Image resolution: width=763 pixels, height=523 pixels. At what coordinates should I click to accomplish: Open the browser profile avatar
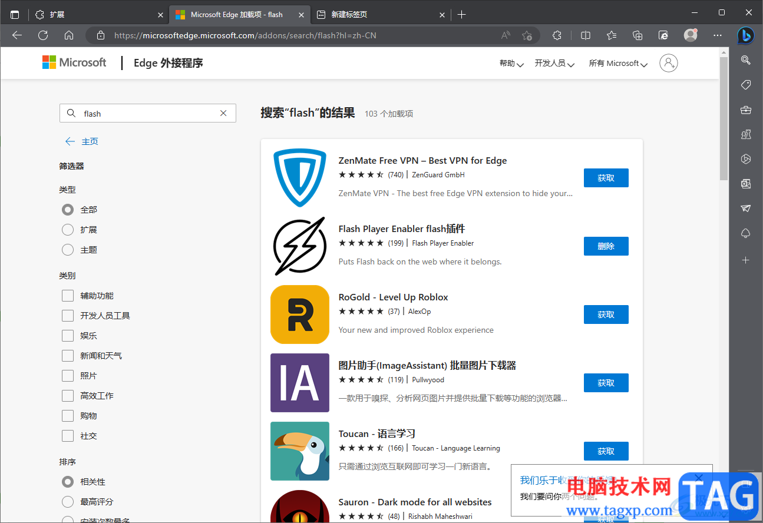(x=691, y=35)
